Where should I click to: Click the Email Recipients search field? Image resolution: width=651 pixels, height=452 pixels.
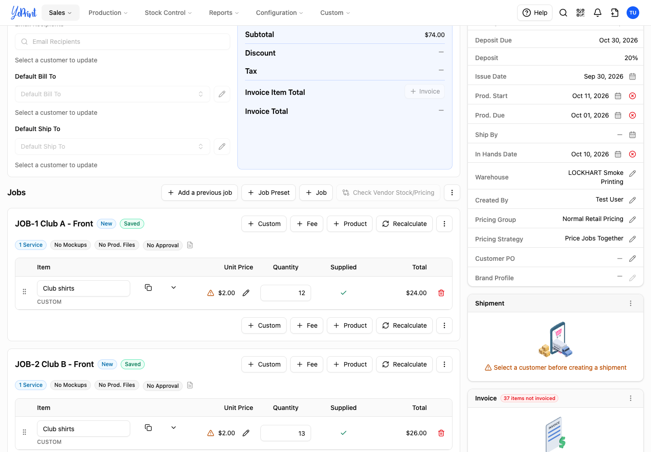pos(123,42)
